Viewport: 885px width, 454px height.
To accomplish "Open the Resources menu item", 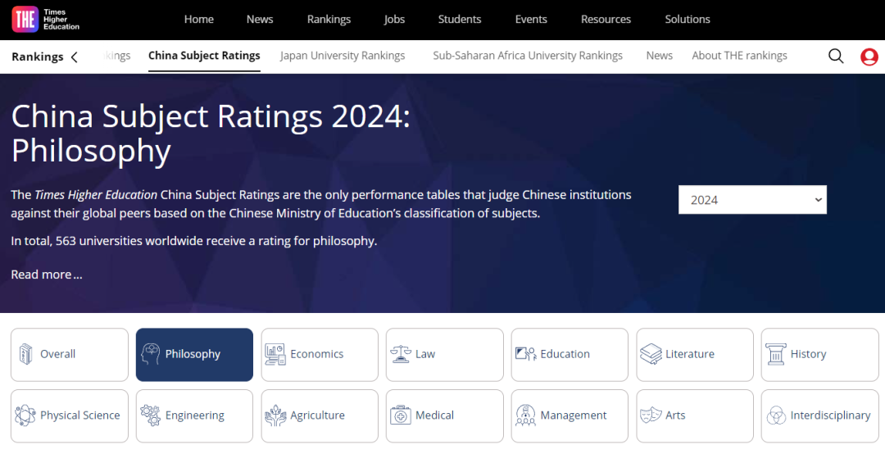I will [x=606, y=19].
